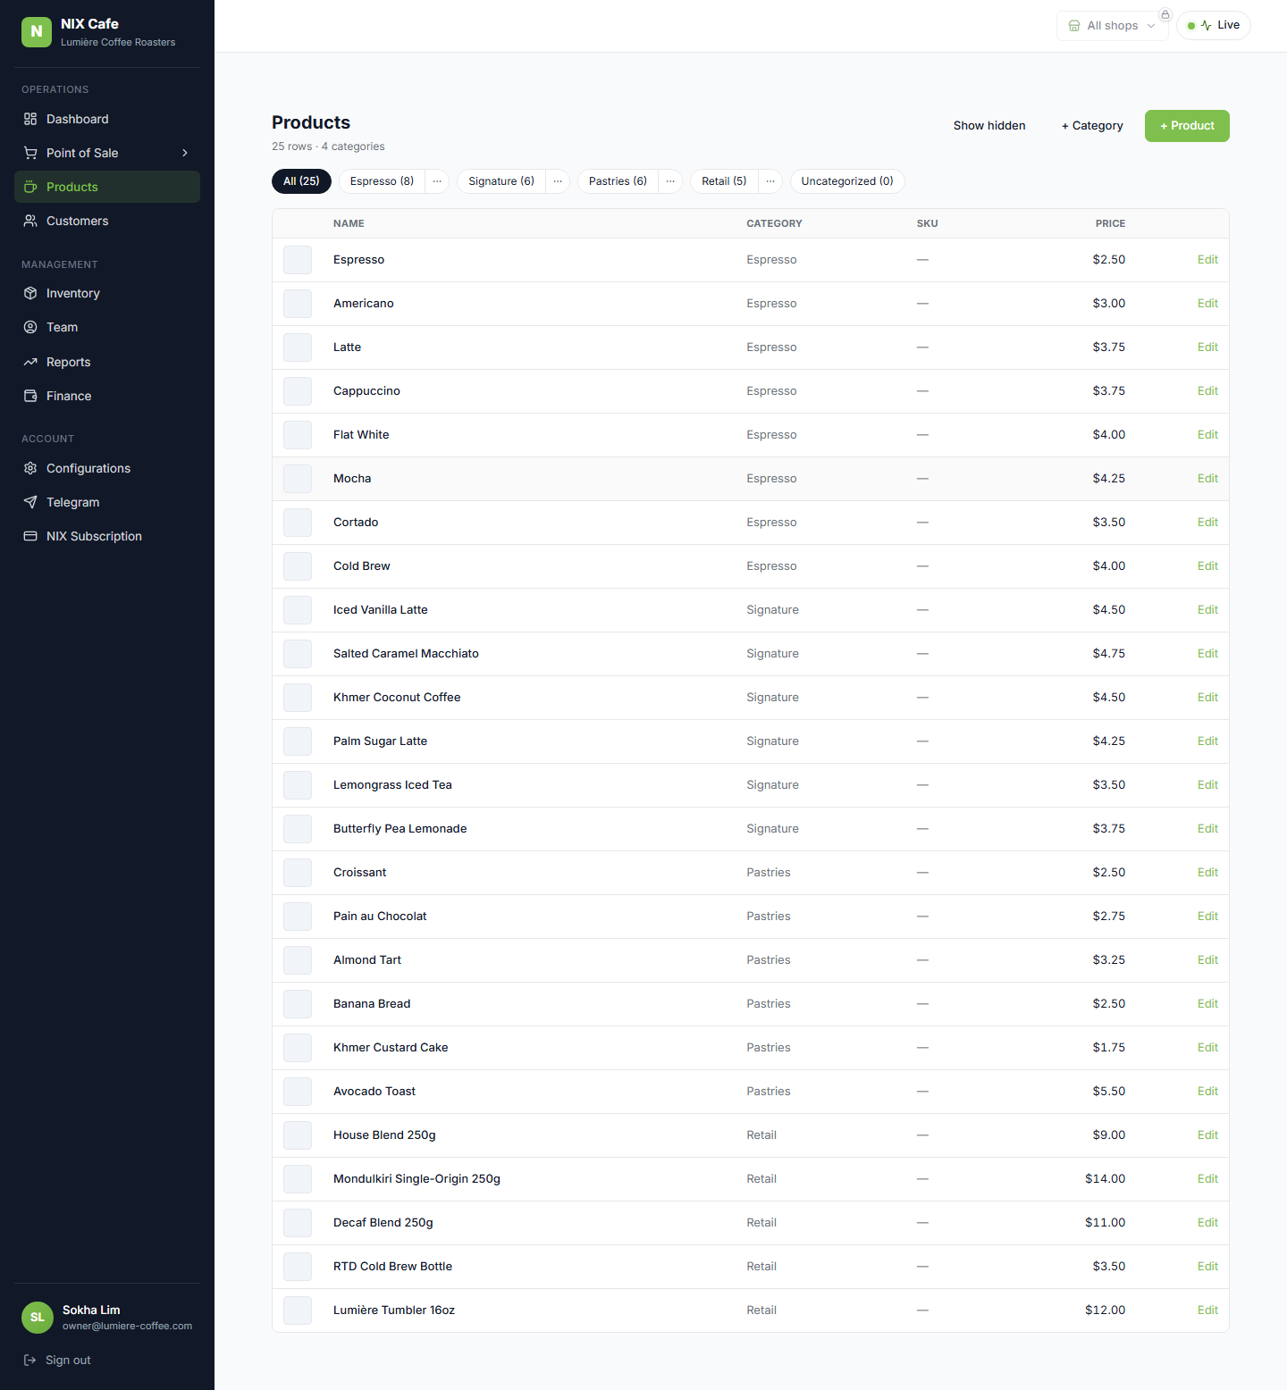The image size is (1287, 1390).
Task: Click the PRICE column header
Action: 1110,223
